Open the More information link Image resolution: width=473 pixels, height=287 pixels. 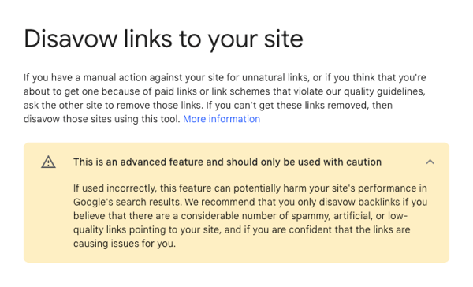click(222, 119)
